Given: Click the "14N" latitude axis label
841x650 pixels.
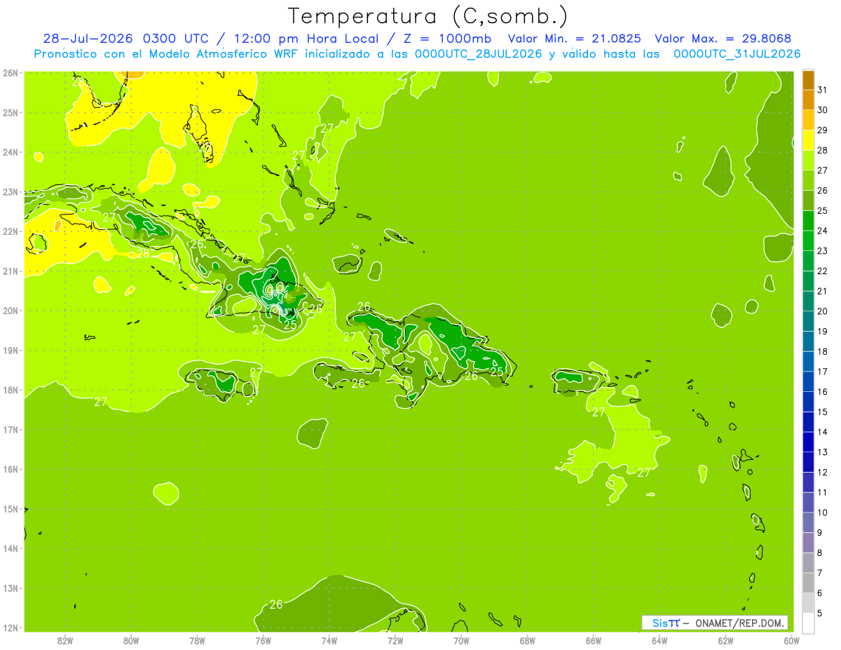Looking at the screenshot, I should point(11,548).
